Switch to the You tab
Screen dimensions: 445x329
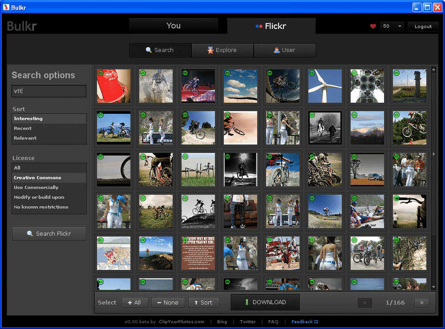point(174,26)
